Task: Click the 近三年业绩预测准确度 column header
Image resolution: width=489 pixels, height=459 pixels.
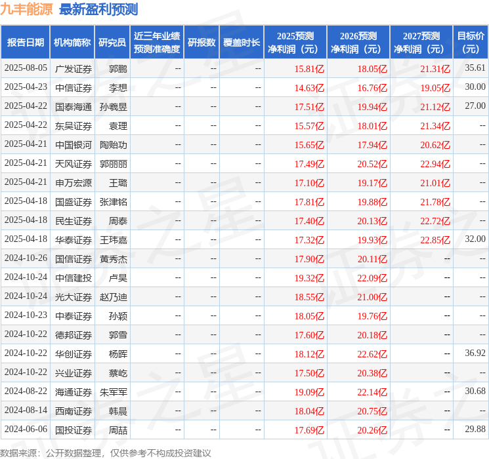Action: pos(156,43)
